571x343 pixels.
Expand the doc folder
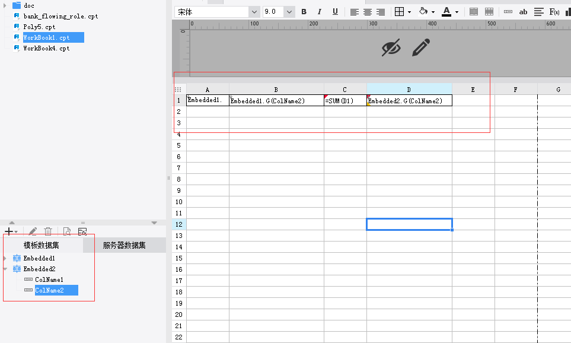pyautogui.click(x=5, y=5)
